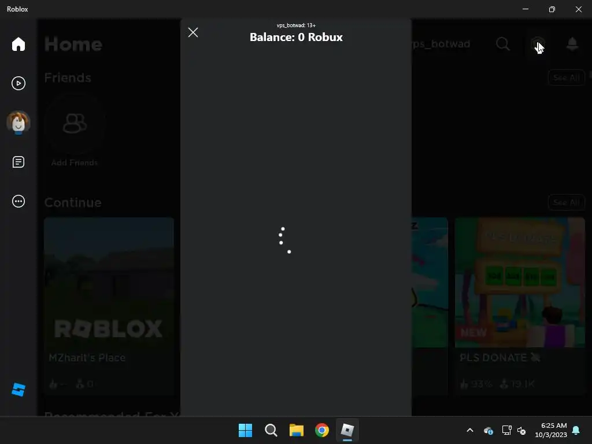Open Windows taskbar search

[271, 430]
